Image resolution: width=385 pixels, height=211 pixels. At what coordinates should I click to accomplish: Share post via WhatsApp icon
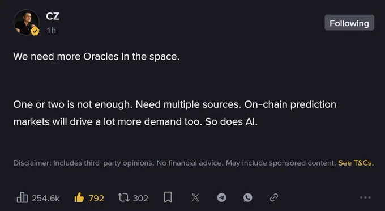click(248, 197)
